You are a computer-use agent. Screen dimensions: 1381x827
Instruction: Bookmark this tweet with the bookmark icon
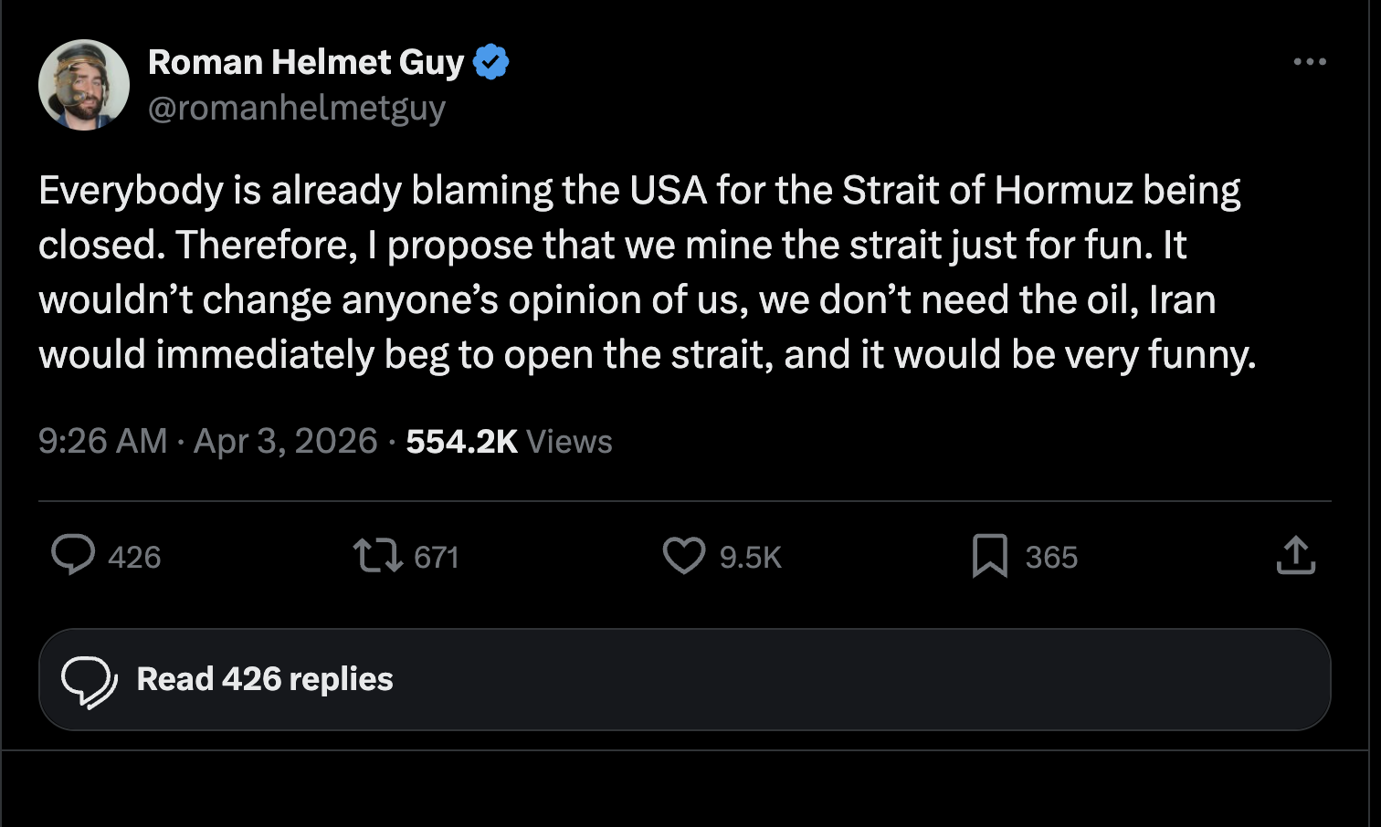(990, 555)
